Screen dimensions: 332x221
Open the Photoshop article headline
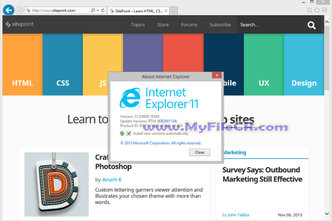click(113, 166)
